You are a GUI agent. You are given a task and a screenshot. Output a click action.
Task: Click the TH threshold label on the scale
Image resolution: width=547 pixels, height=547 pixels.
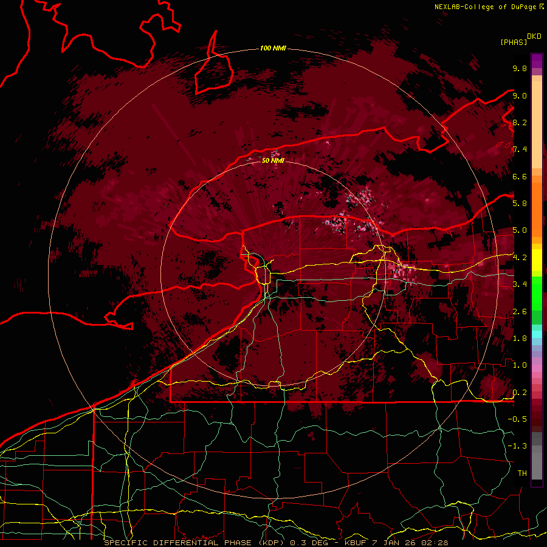(522, 473)
